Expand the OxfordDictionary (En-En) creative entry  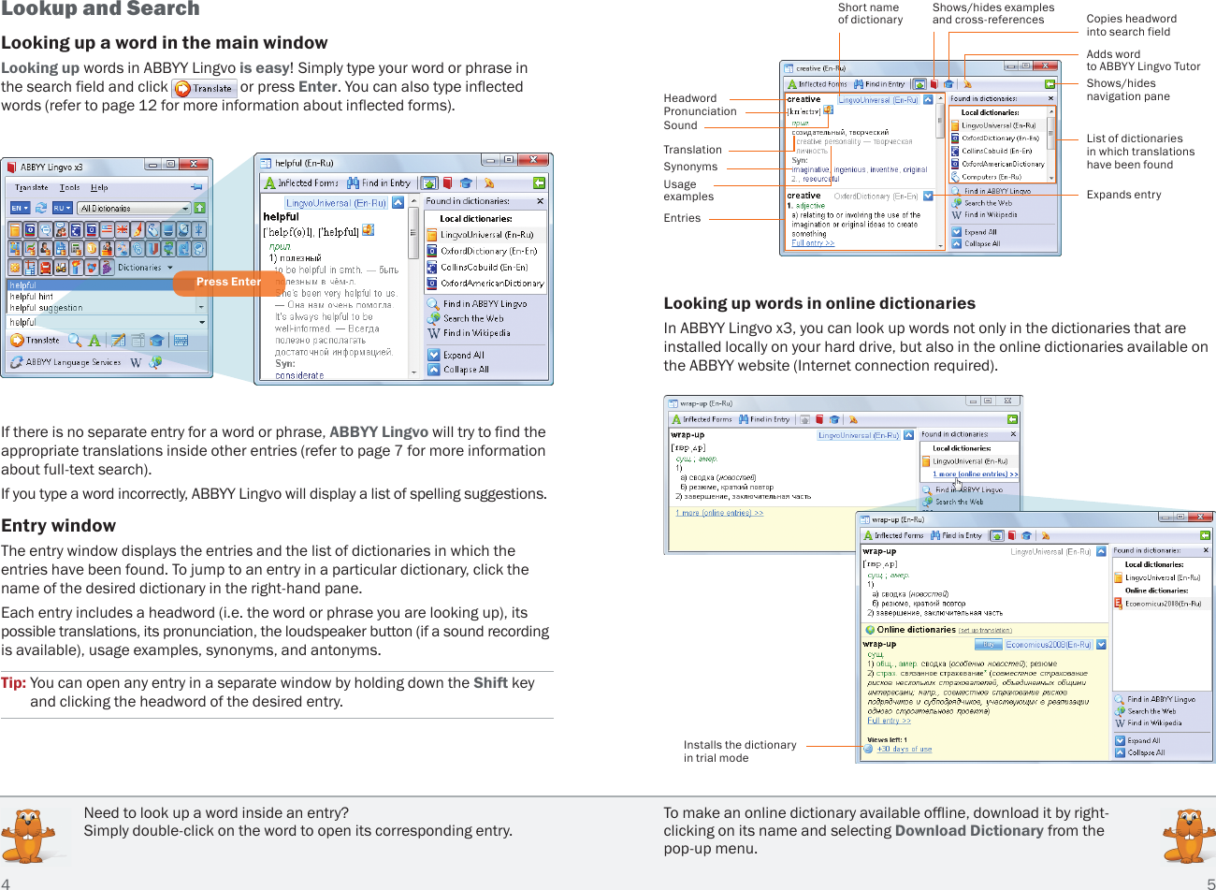928,197
